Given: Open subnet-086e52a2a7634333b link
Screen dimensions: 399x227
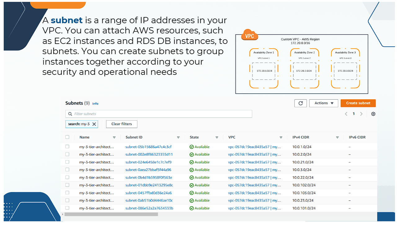Looking at the screenshot, I should tap(149, 208).
